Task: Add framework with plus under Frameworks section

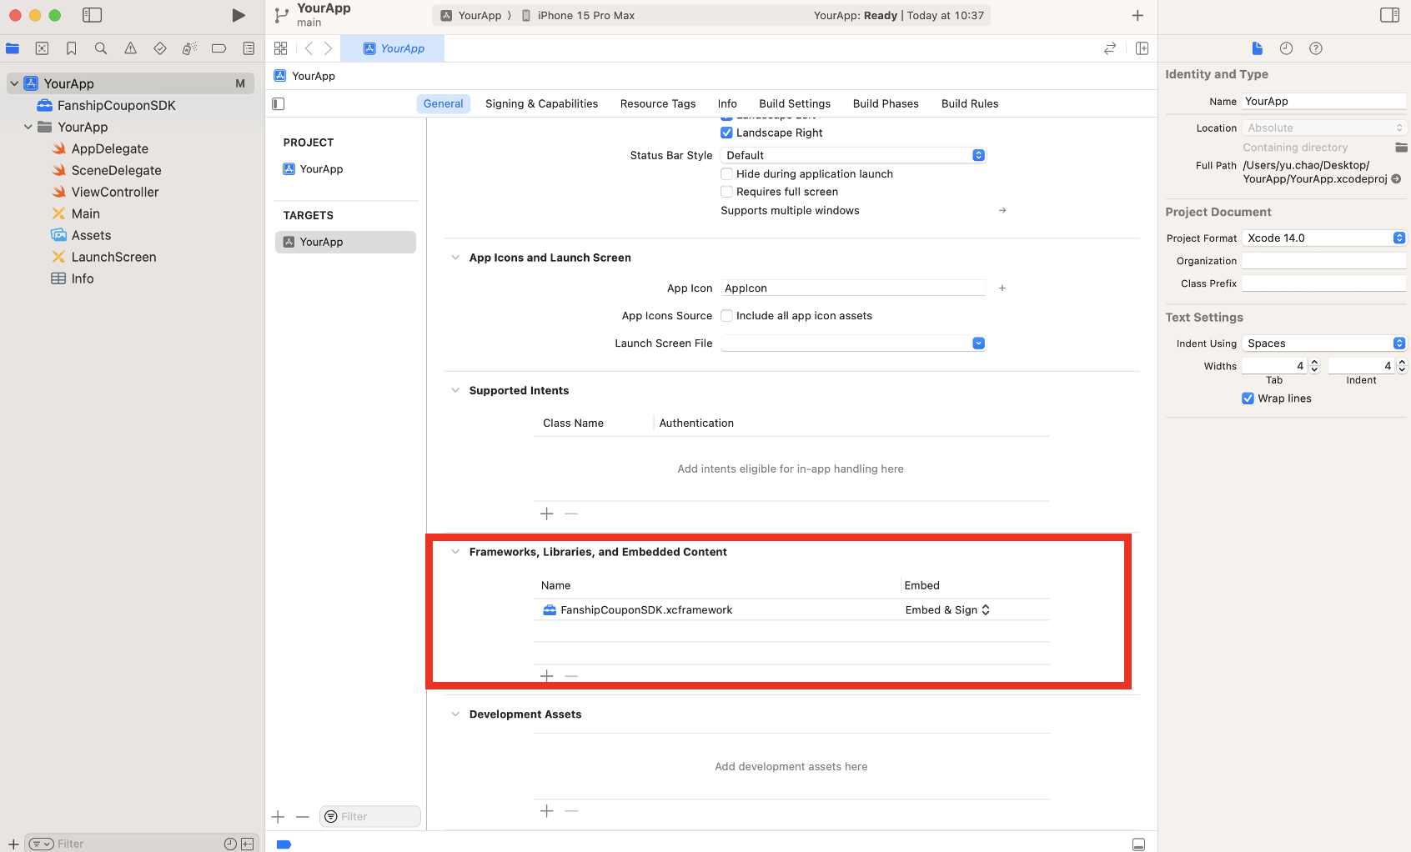Action: tap(546, 675)
